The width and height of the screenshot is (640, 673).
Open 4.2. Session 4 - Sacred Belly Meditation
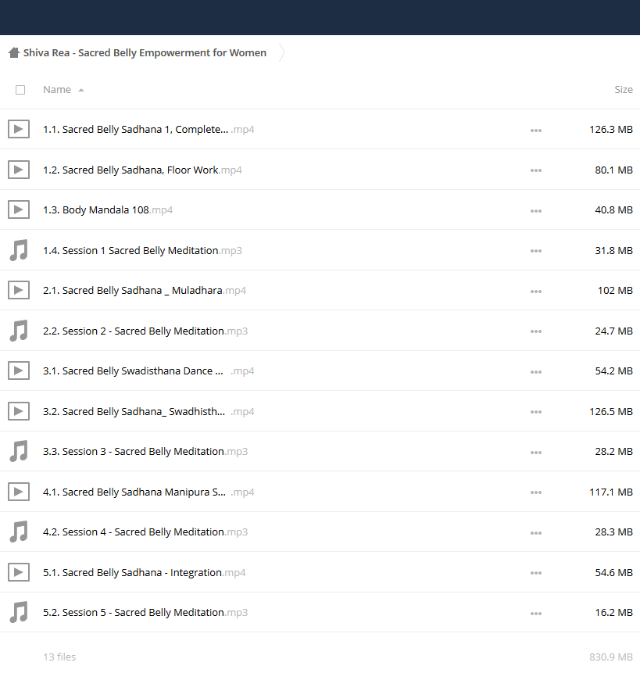coord(145,532)
